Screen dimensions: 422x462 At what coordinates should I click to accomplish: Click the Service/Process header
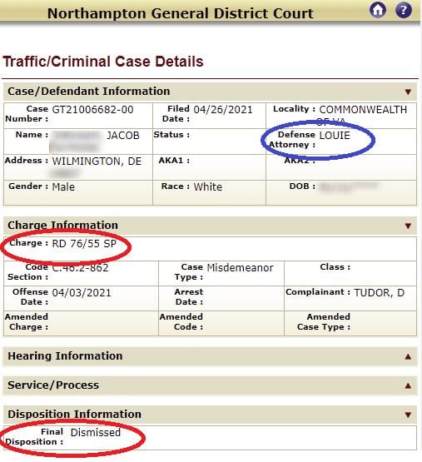[210, 385]
